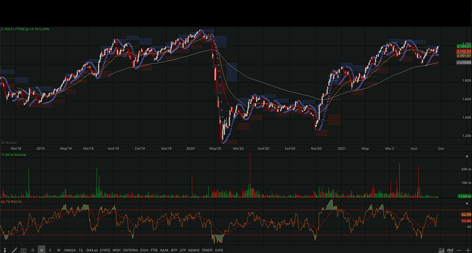Close the RSI(14) indicator panel
472x253 pixels.
(x=466, y=202)
